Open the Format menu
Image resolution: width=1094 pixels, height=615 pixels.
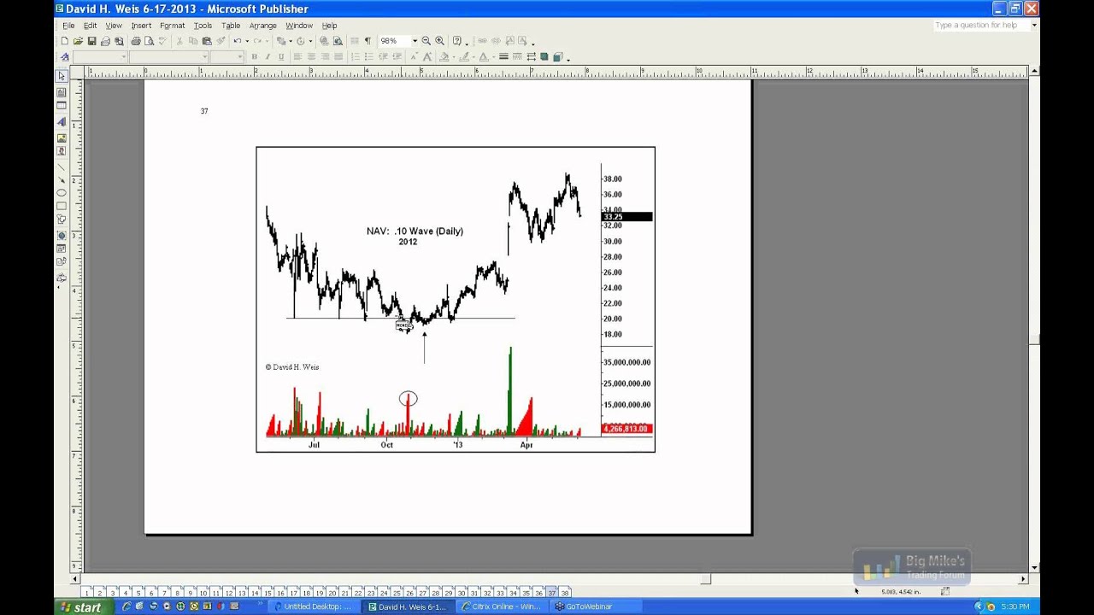tap(172, 26)
